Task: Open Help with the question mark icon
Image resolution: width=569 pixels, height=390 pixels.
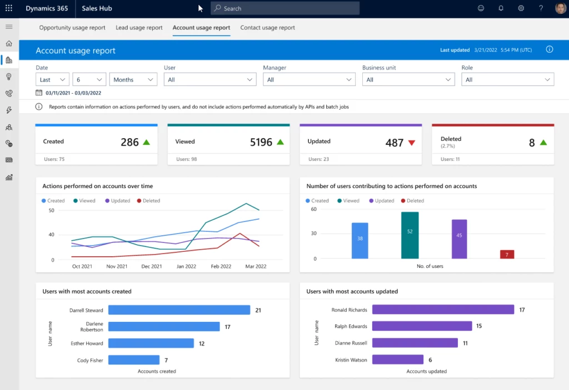Action: 541,8
